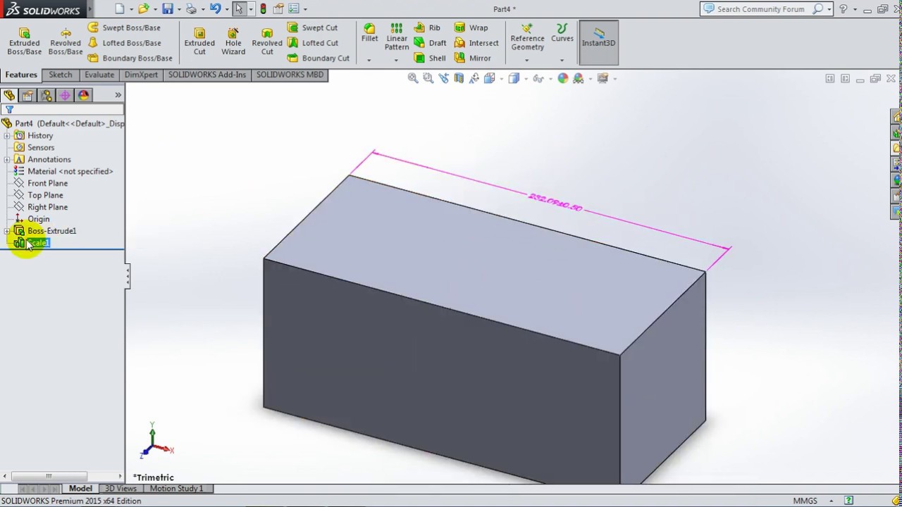Select the Front Plane in the tree
Image resolution: width=902 pixels, height=507 pixels.
tap(47, 183)
